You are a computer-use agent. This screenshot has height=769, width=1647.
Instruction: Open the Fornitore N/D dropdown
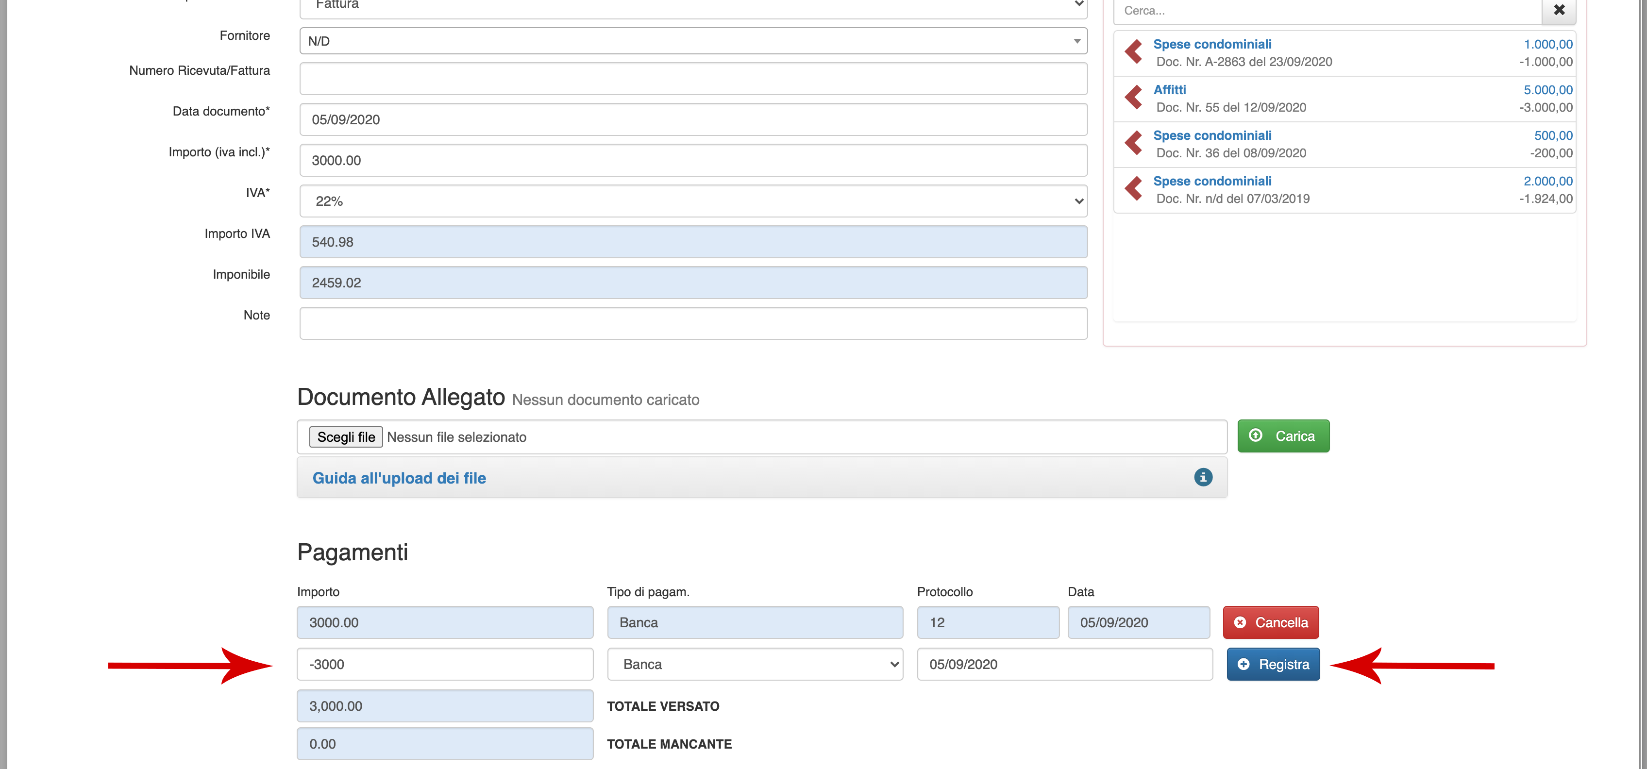pyautogui.click(x=693, y=41)
